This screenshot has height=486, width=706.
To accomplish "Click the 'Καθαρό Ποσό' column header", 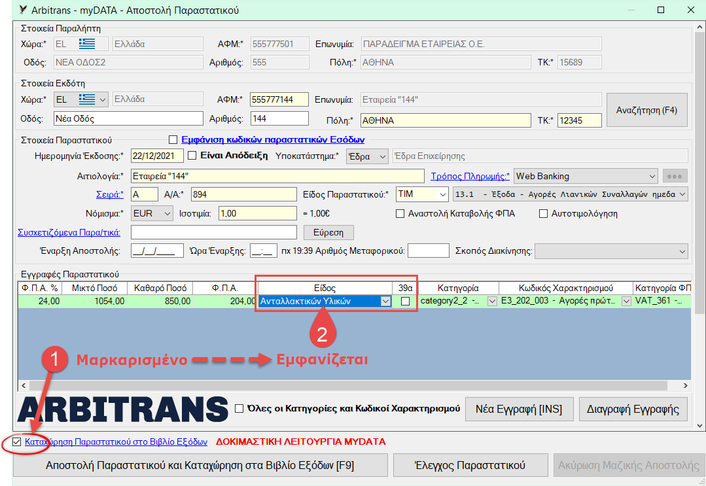I will (160, 288).
